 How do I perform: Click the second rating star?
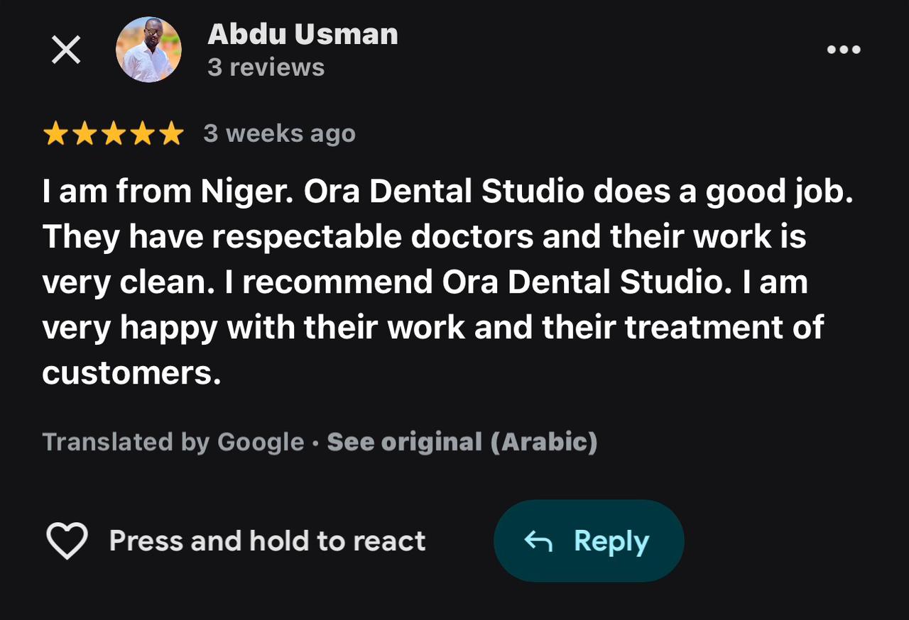84,133
